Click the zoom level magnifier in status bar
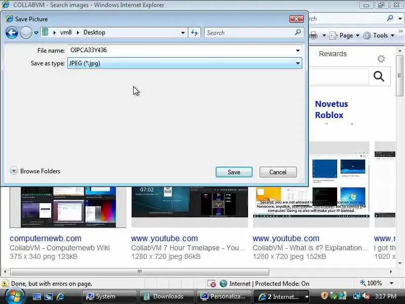The image size is (405, 304). [x=363, y=283]
